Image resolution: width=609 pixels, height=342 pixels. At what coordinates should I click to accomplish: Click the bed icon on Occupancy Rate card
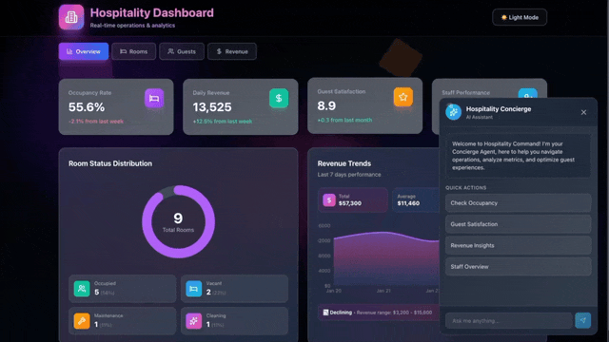(154, 98)
